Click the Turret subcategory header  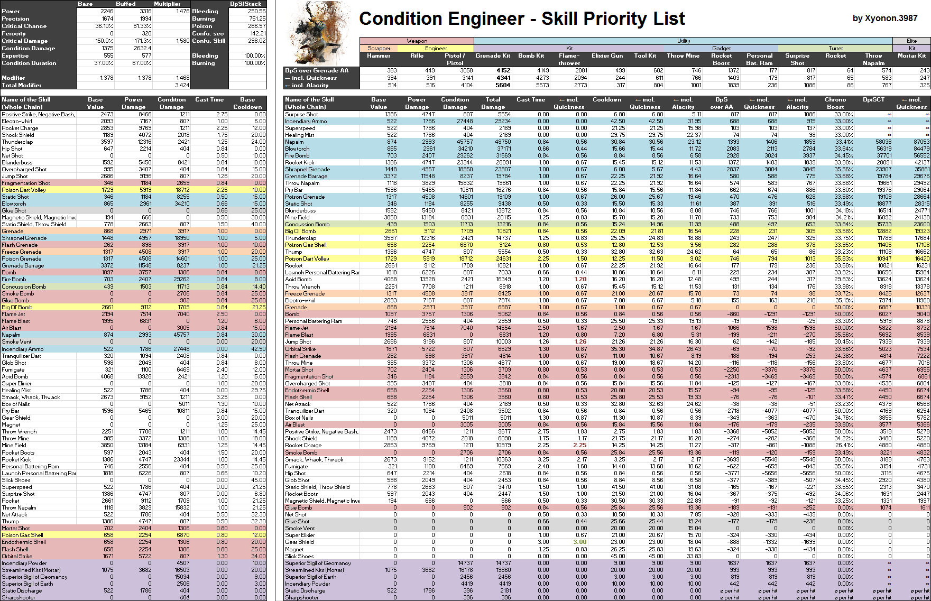coord(835,48)
